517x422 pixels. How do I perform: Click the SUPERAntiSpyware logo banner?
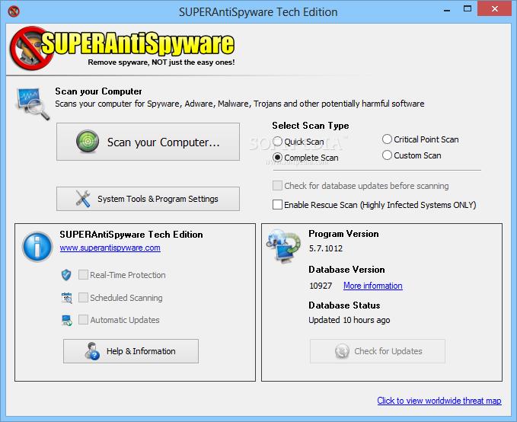point(123,48)
